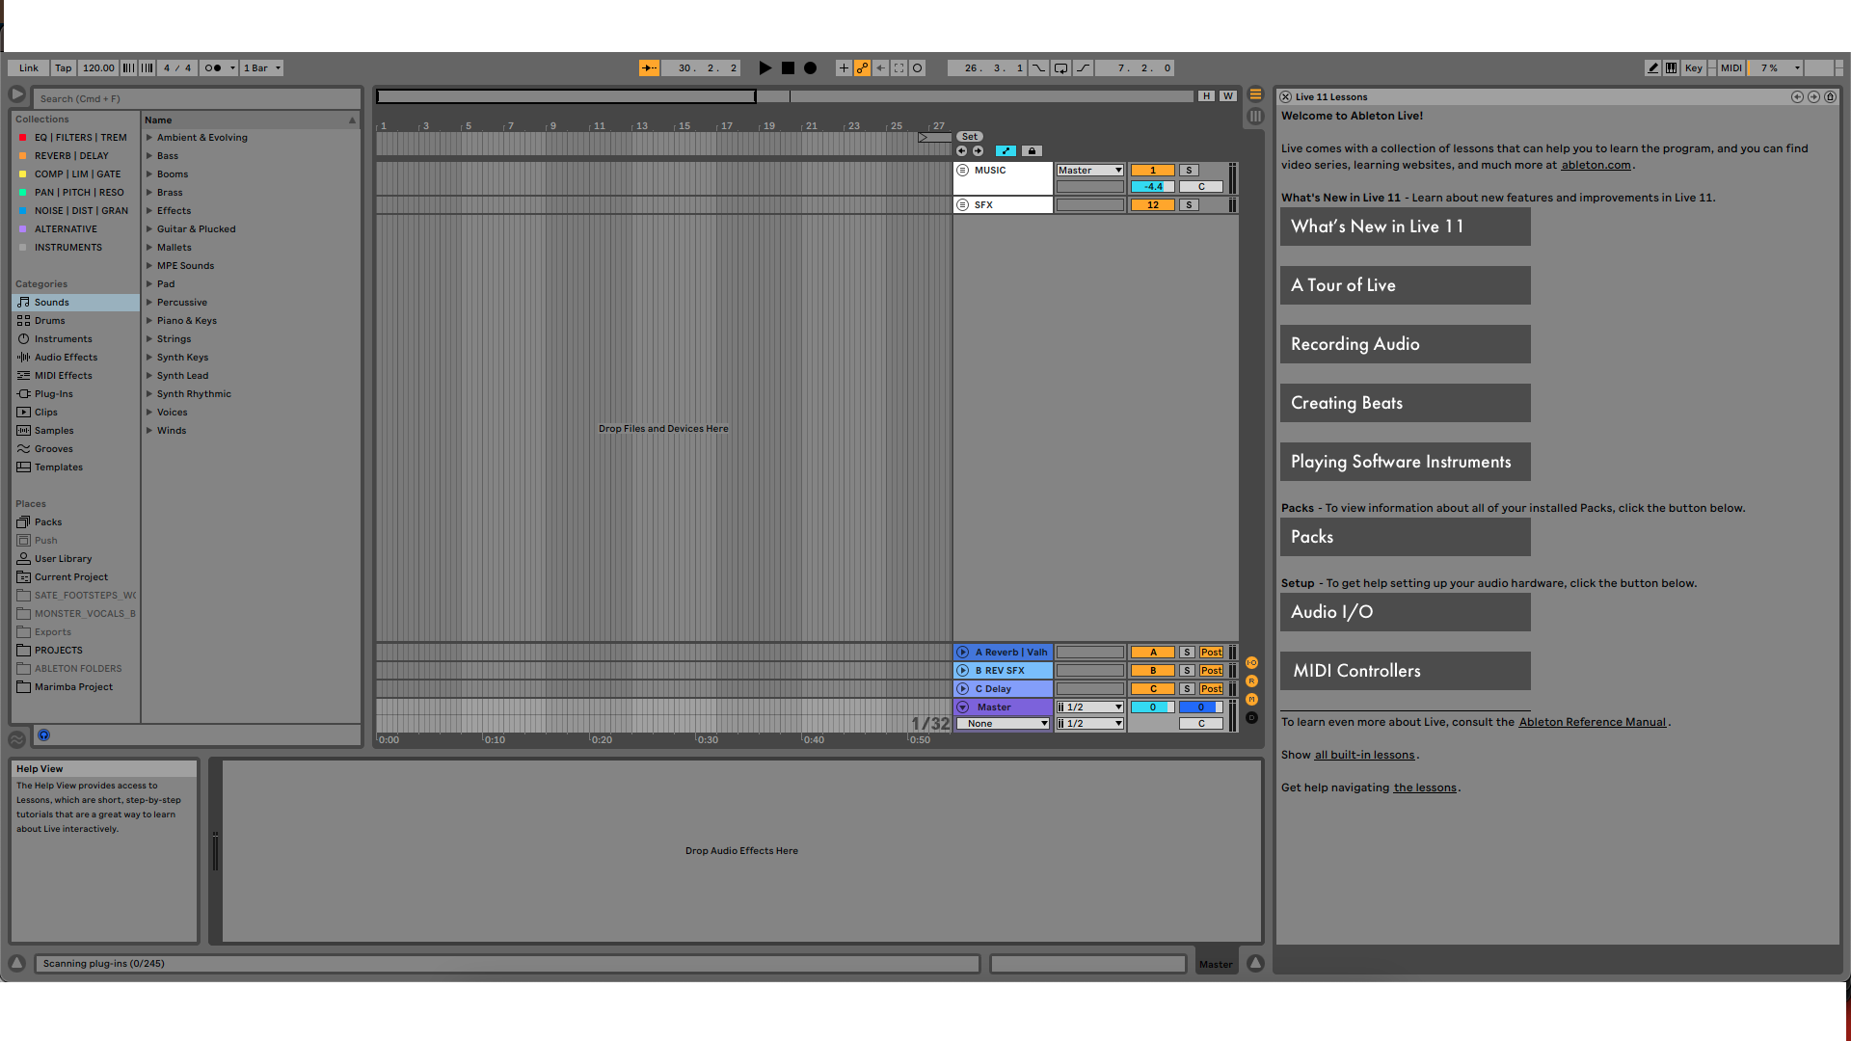Viewport: 1851px width, 1041px height.
Task: Click the ableton.com link in the lesson panel
Action: point(1596,165)
